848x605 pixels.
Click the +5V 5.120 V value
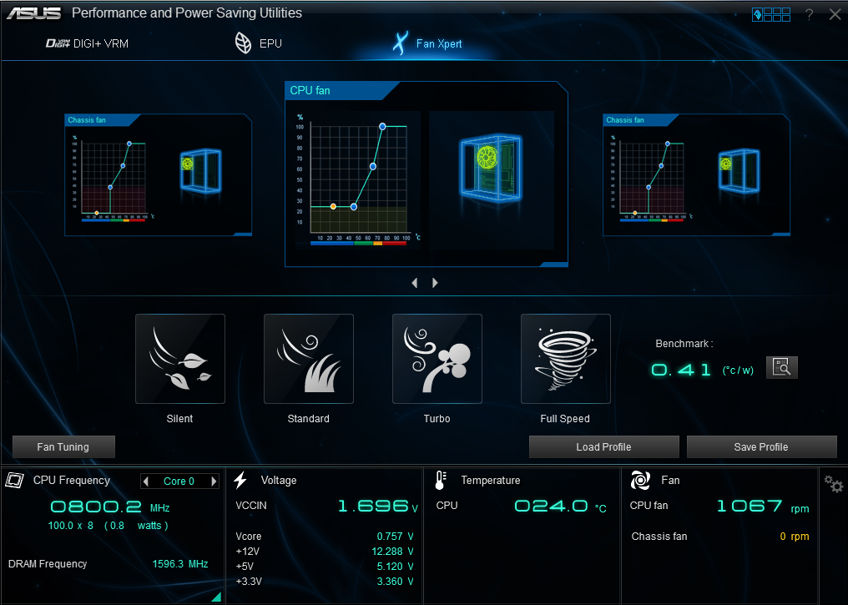pos(396,567)
